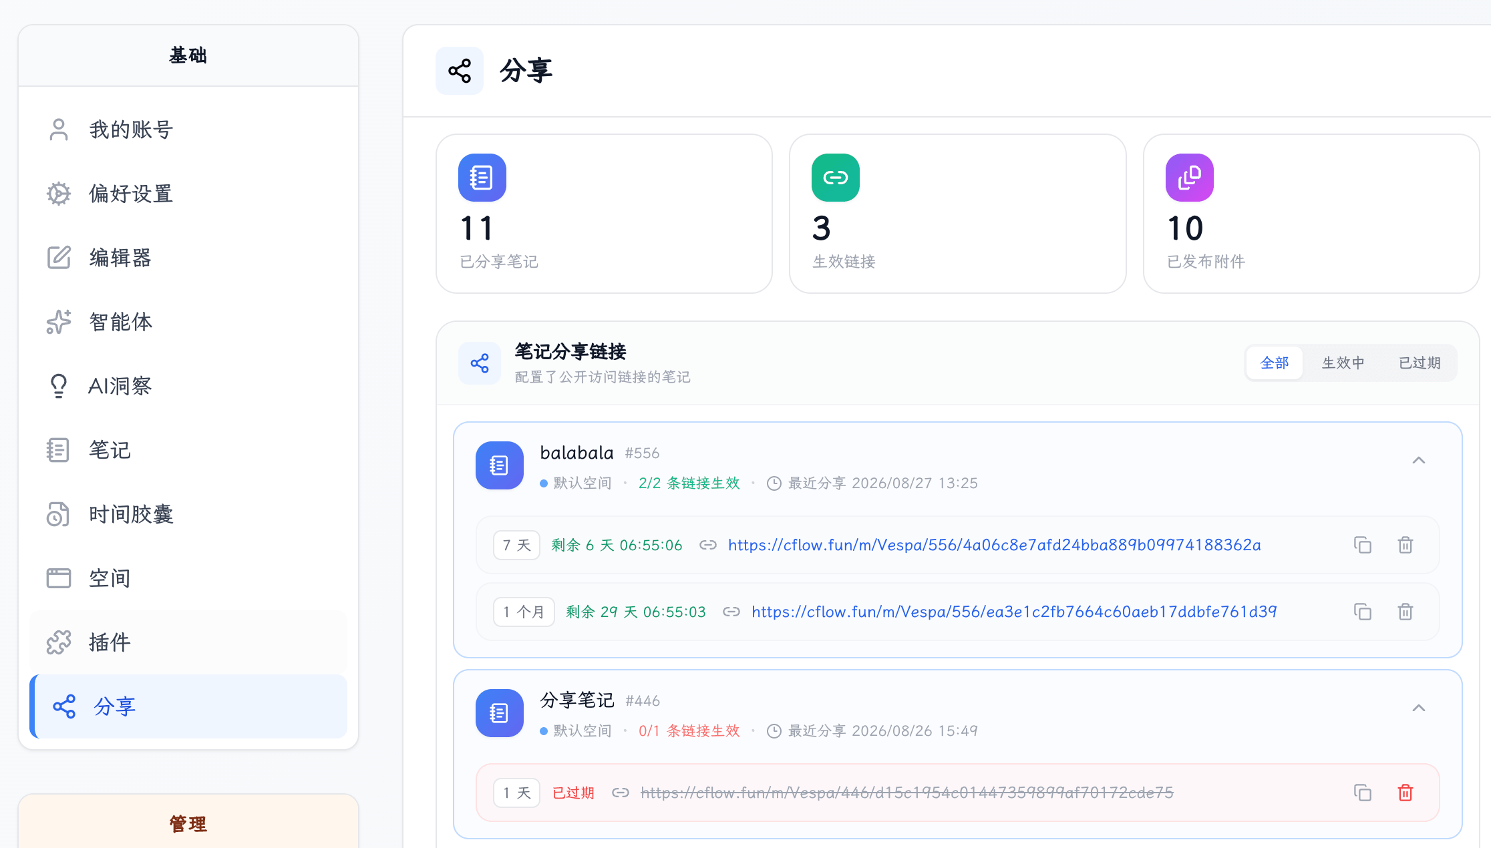Viewport: 1491px width, 848px height.
Task: Delete the 7 天 share link
Action: [x=1405, y=545]
